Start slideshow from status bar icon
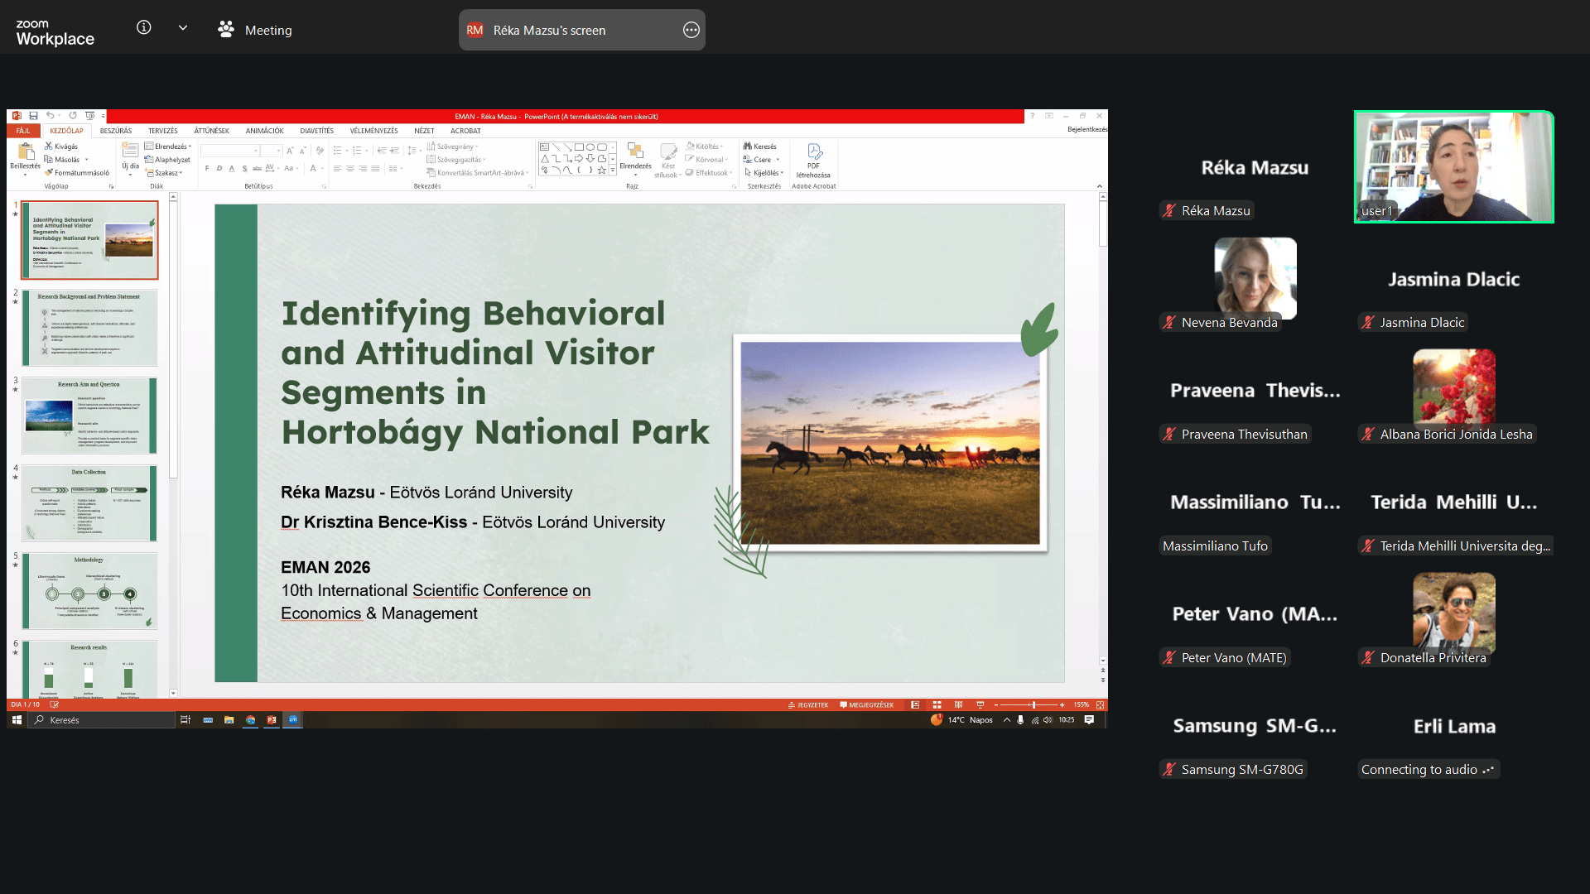This screenshot has height=894, width=1590. click(x=980, y=705)
